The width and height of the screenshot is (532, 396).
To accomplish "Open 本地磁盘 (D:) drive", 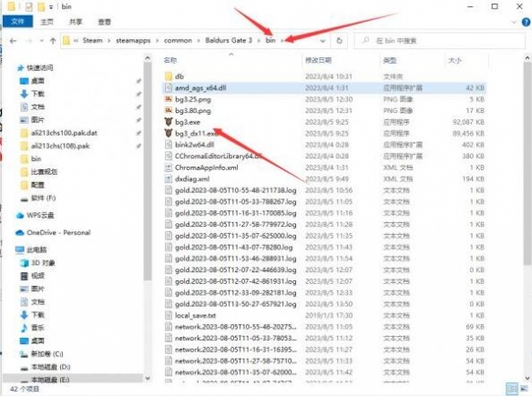I will click(x=50, y=367).
